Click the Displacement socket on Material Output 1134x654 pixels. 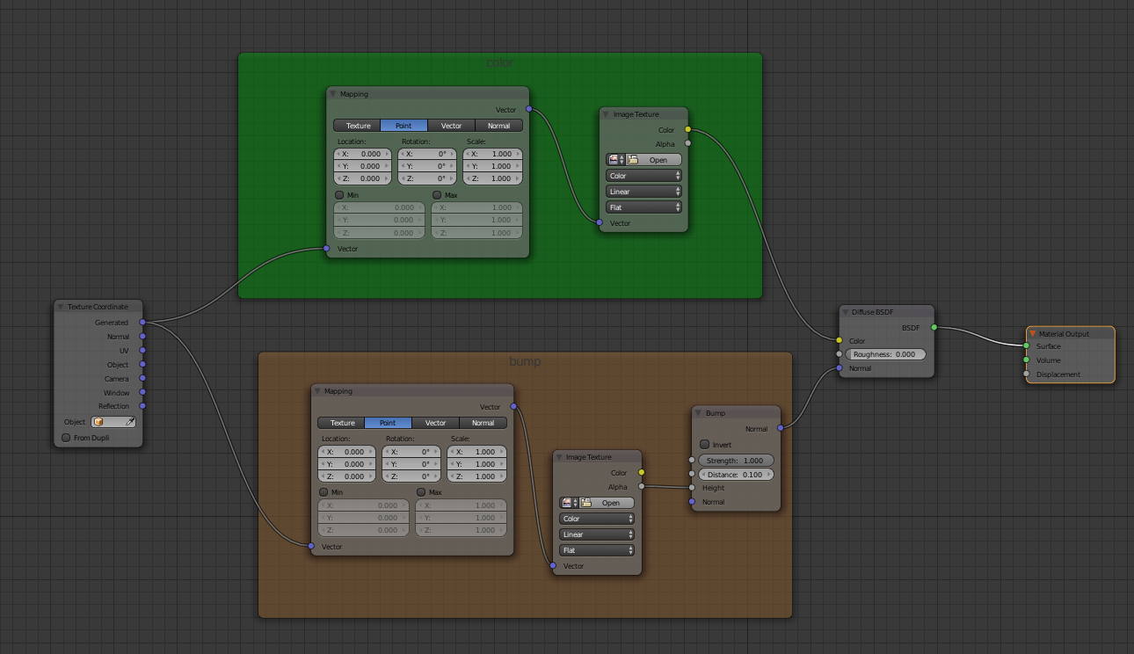click(x=1026, y=374)
